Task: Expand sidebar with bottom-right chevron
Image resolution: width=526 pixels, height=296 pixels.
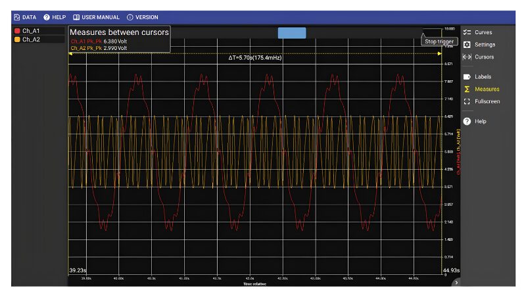Action: pos(456,283)
